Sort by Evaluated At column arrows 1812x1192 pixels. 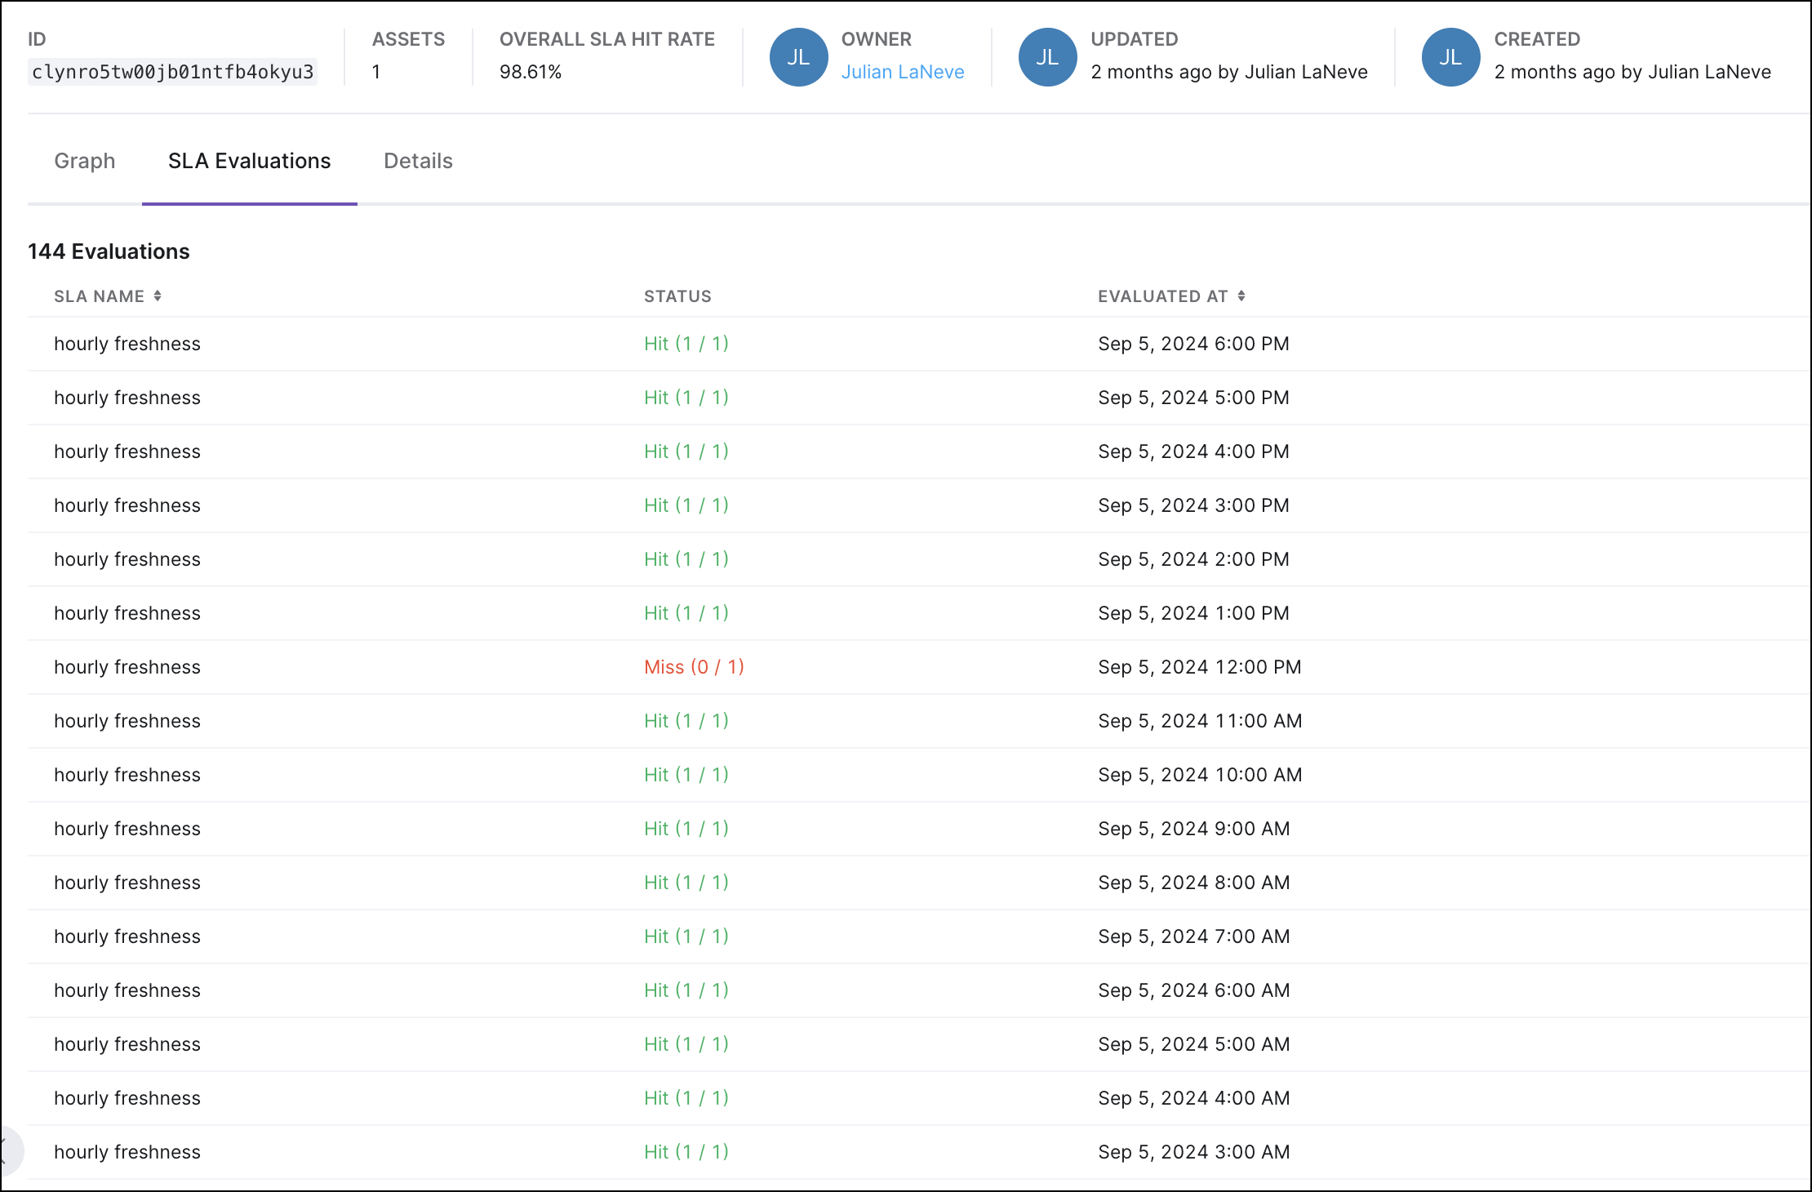(1241, 296)
